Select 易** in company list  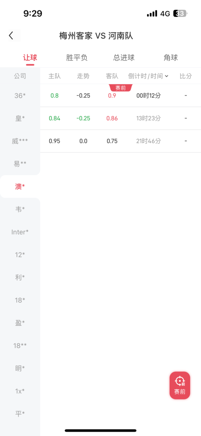(20, 164)
